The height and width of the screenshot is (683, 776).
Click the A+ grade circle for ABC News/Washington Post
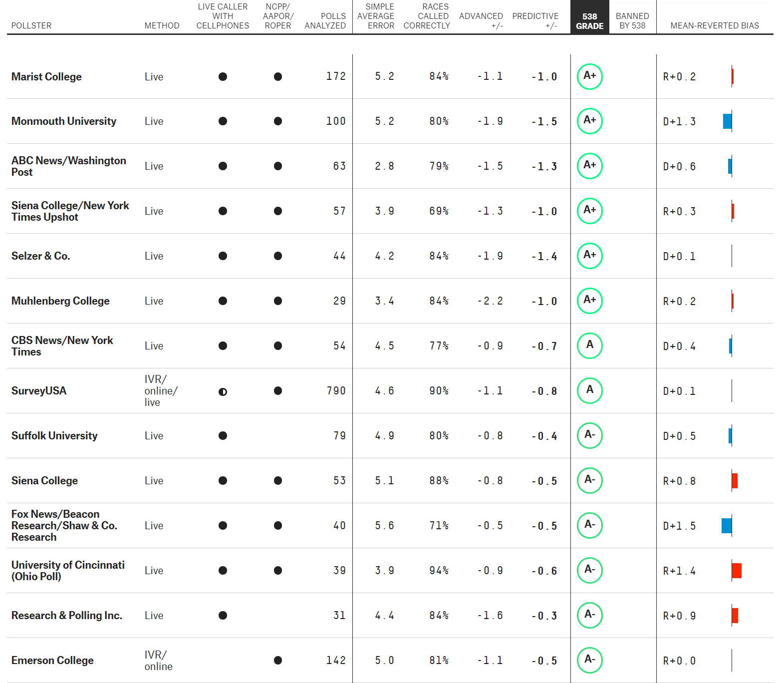589,166
